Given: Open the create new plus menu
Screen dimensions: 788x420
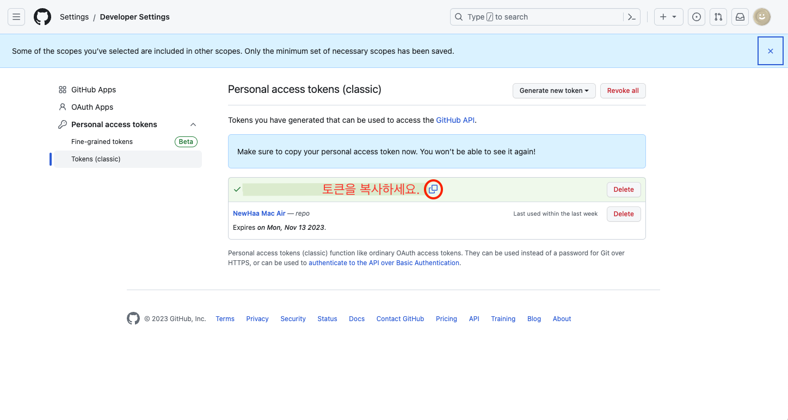Looking at the screenshot, I should [x=668, y=17].
